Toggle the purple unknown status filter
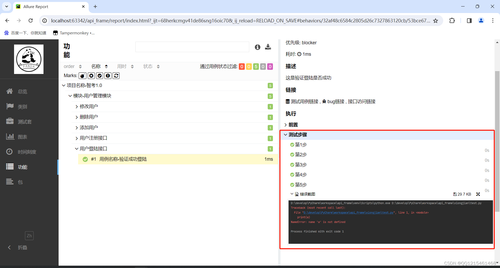The height and width of the screenshot is (268, 500). tap(270, 67)
